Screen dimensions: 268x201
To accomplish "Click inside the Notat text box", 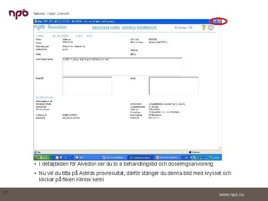I will point(174,86).
